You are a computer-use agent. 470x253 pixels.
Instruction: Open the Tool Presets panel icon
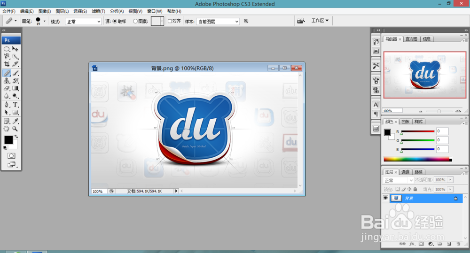point(376,66)
